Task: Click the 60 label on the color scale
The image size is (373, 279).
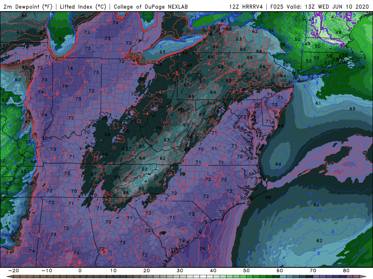Action: pyautogui.click(x=280, y=271)
